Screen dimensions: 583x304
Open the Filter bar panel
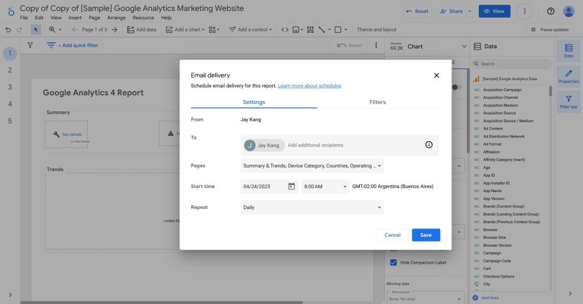pos(569,102)
